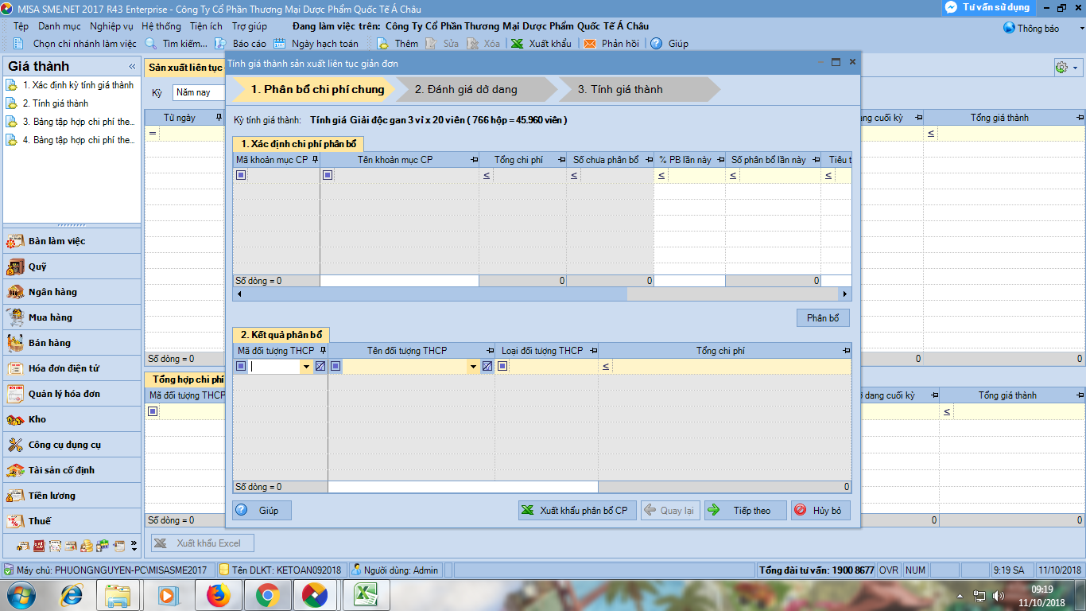Click Chọn chi nhánh làm việc
This screenshot has height=611, width=1086.
(x=76, y=44)
